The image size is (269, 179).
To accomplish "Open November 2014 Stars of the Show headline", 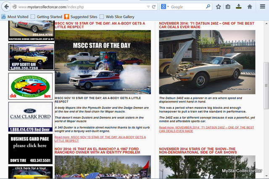I will 198,150.
